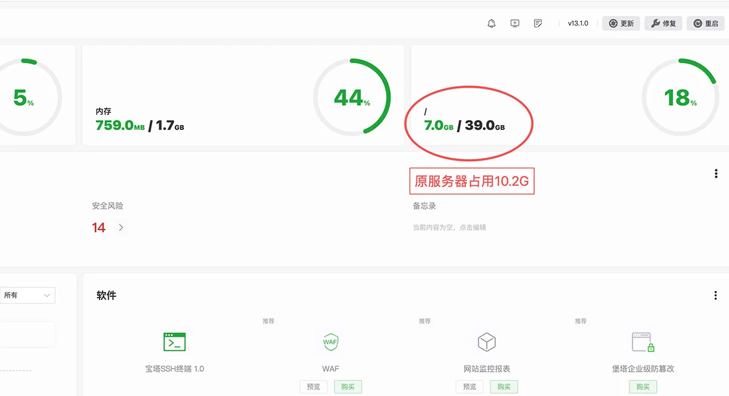This screenshot has height=396, width=729.
Task: Click the 网站监控报表 label
Action: [x=487, y=369]
